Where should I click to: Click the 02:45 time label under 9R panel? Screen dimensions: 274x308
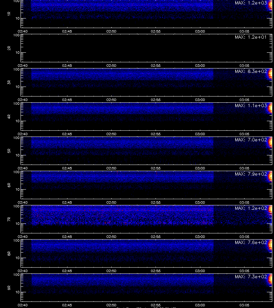coord(67,305)
